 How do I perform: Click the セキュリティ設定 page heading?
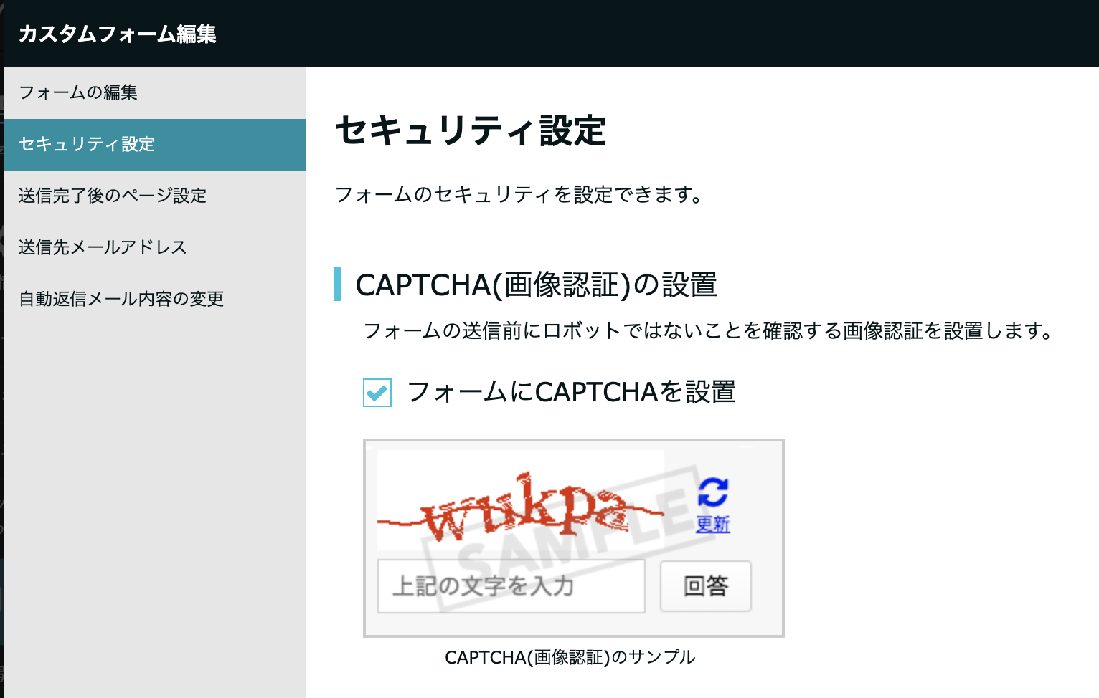click(471, 131)
